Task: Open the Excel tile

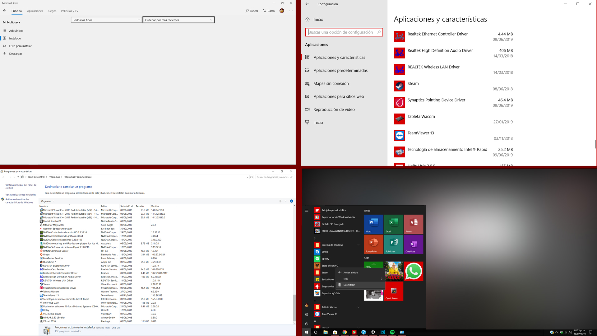Action: click(x=393, y=224)
